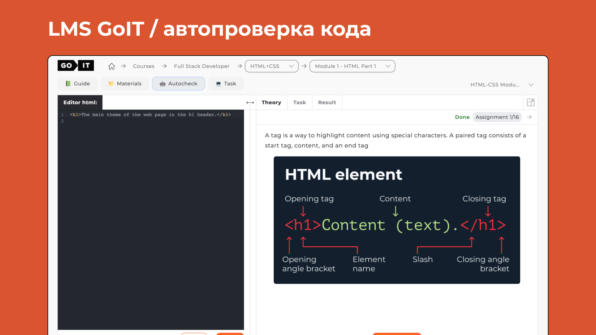Image resolution: width=596 pixels, height=335 pixels.
Task: Open the laptop Task tab in top bar
Action: tap(226, 83)
